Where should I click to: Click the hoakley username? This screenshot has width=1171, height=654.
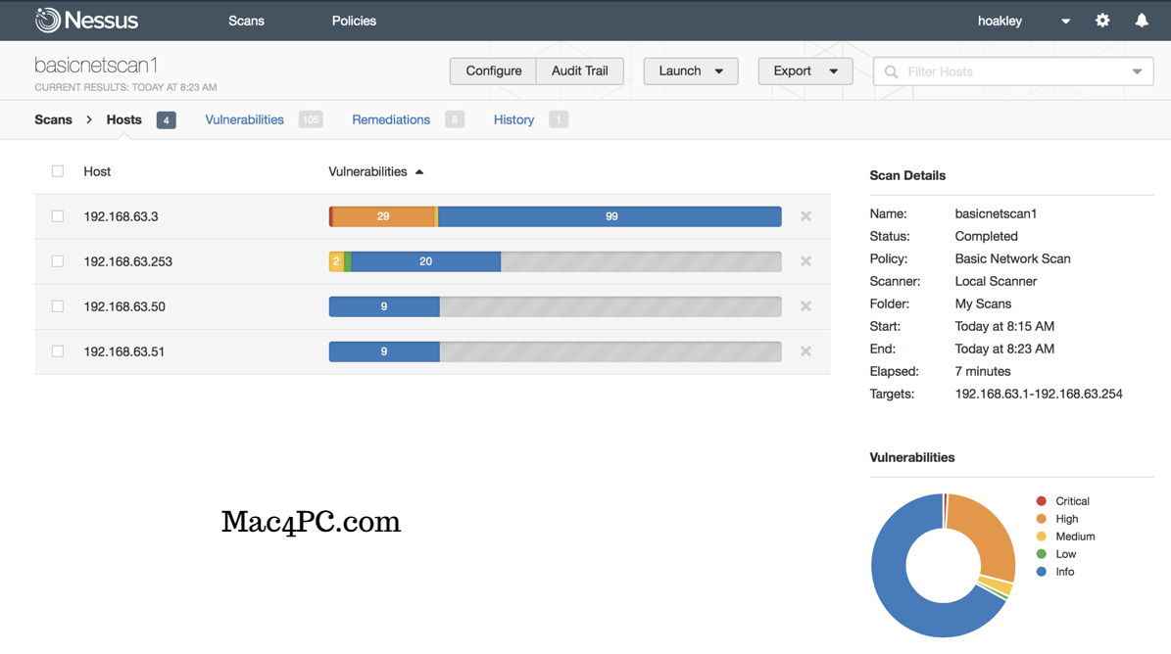click(x=1000, y=21)
